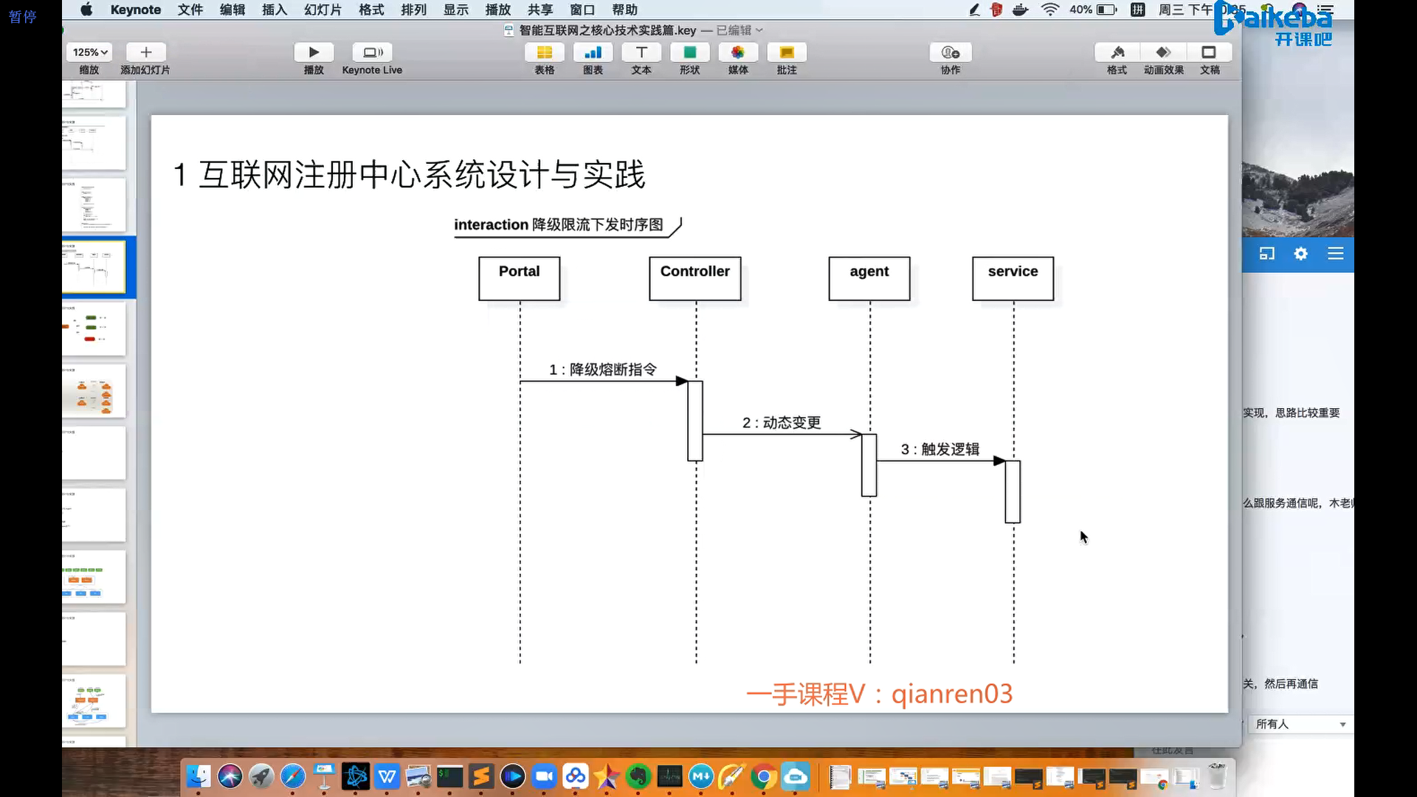This screenshot has width=1417, height=797.
Task: Open the 所有人 recipient dropdown
Action: 1300,724
